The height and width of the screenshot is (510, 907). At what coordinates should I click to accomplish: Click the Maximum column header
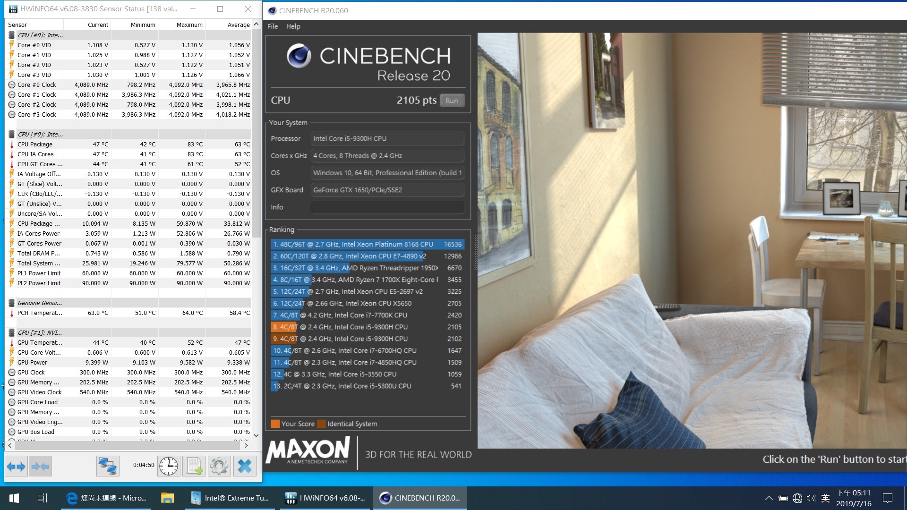pos(182,25)
